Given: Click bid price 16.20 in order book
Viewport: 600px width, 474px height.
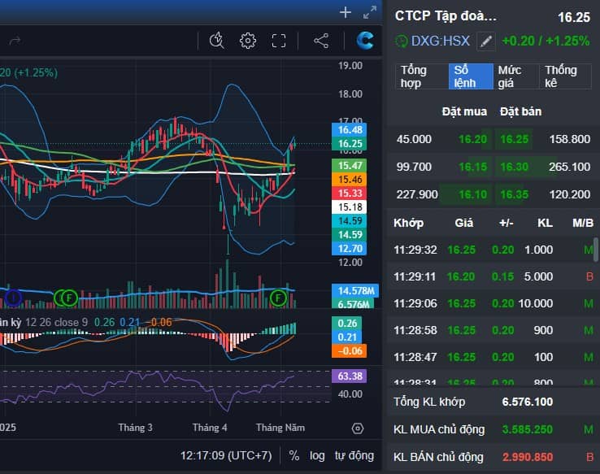Looking at the screenshot, I should [x=472, y=139].
